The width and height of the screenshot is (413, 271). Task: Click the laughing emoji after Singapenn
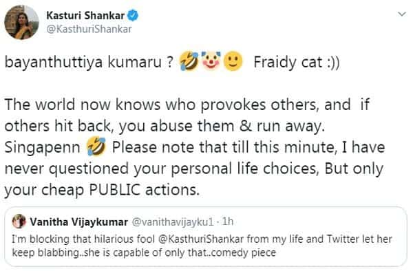click(x=96, y=147)
